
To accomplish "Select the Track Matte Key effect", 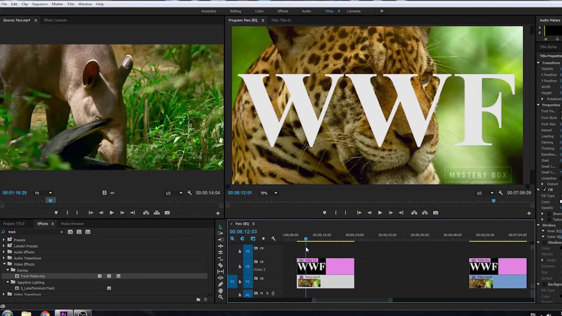I will click(x=32, y=276).
